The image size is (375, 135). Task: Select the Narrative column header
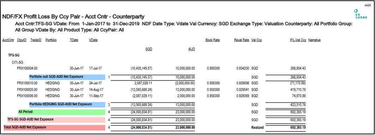pyautogui.click(x=314, y=40)
